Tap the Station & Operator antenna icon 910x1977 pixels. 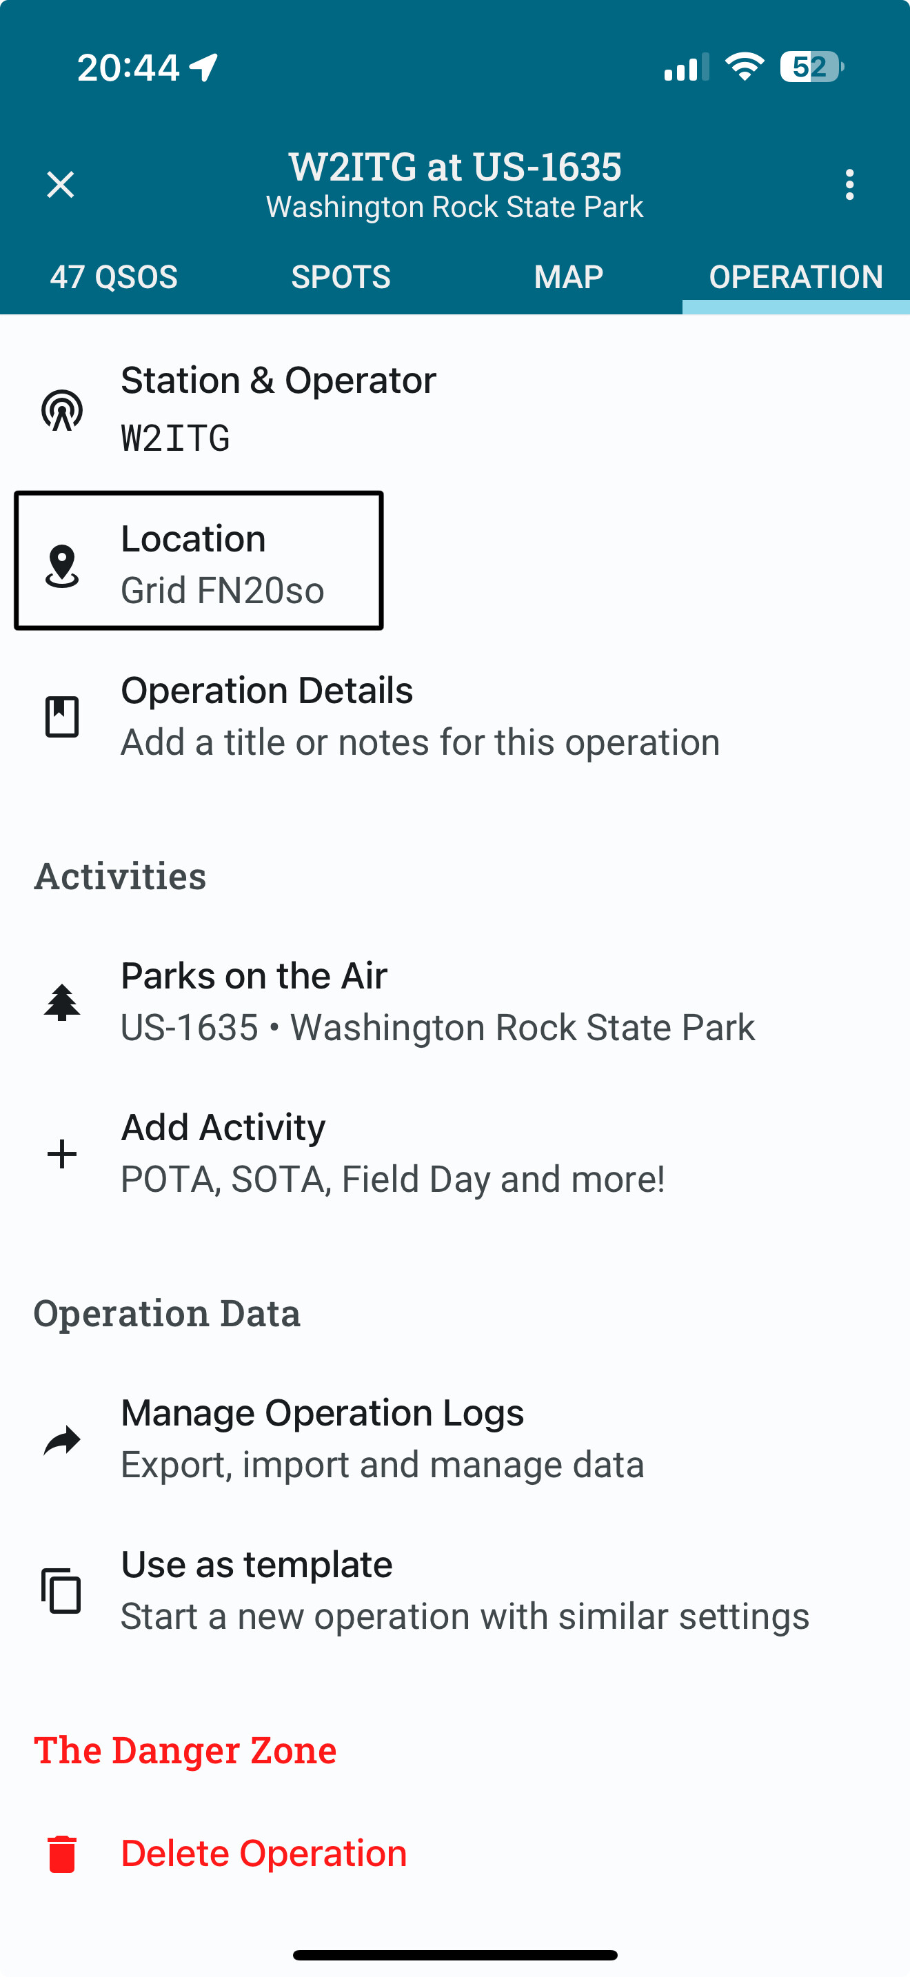[62, 411]
